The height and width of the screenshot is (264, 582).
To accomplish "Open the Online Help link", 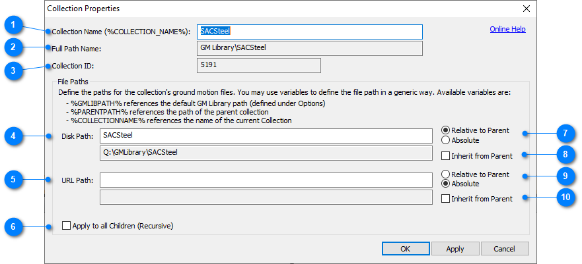I will tap(507, 29).
